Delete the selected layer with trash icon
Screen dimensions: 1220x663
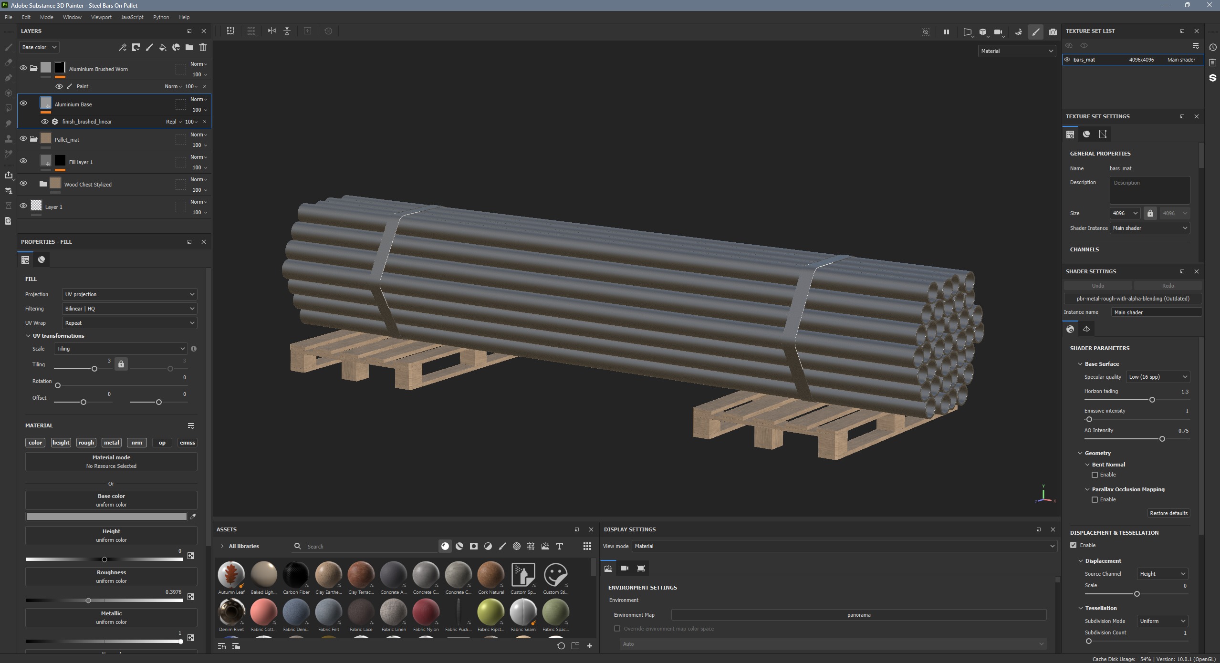coord(203,47)
